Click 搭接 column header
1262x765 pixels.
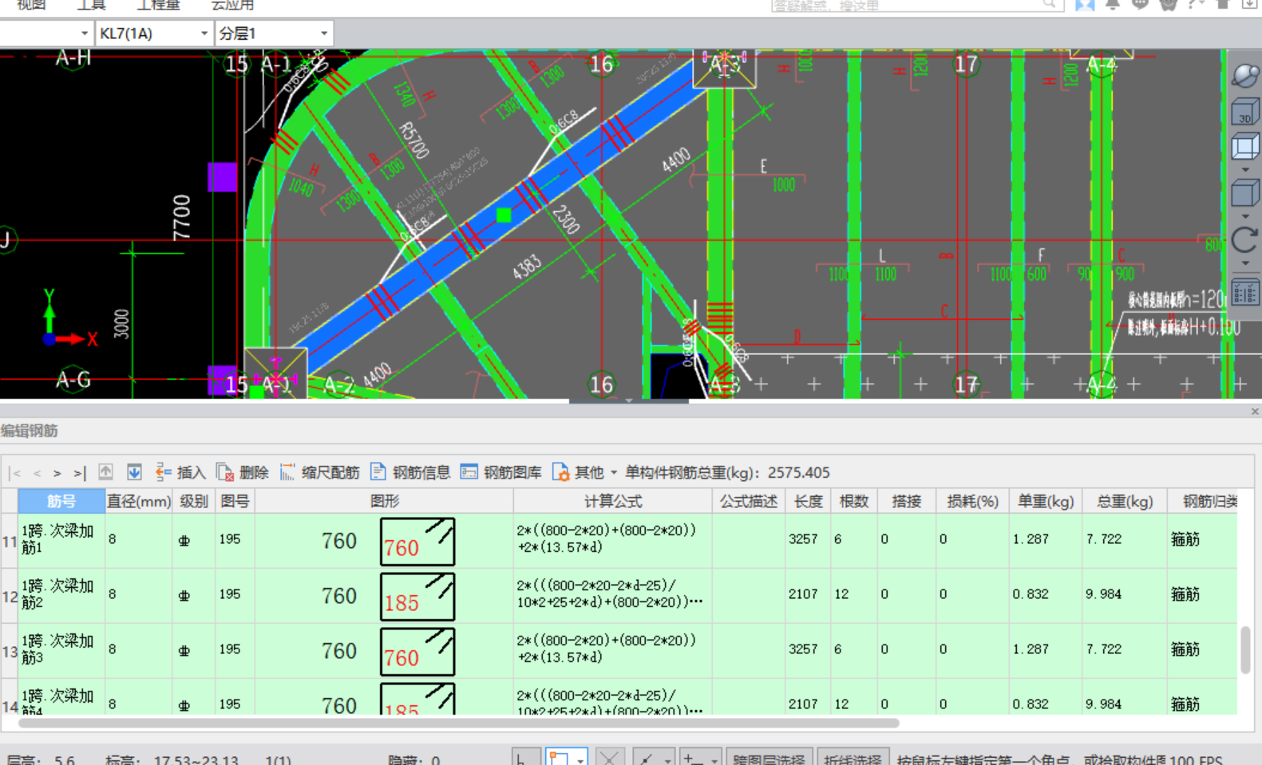click(x=906, y=501)
